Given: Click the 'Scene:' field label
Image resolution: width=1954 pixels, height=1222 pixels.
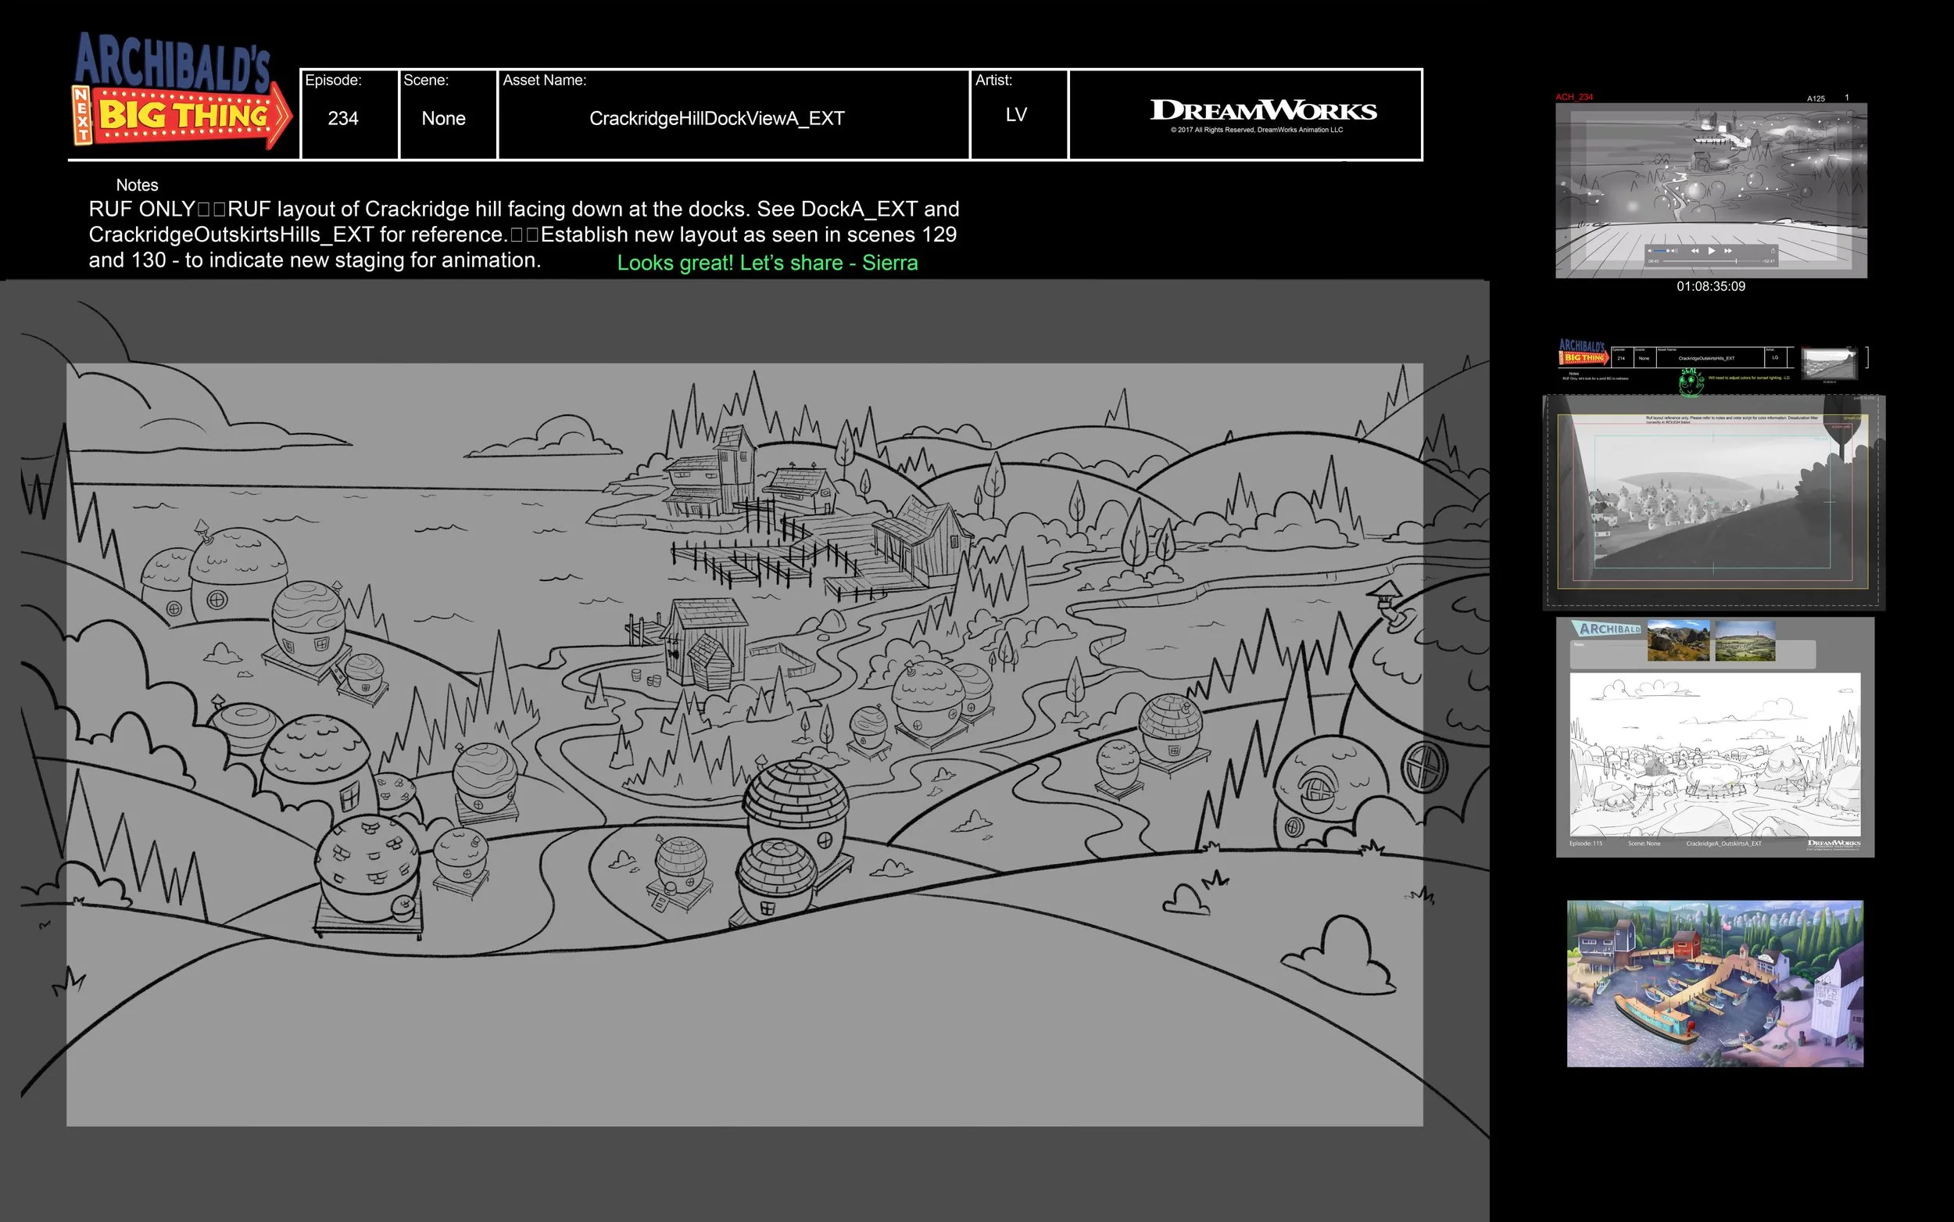Looking at the screenshot, I should (x=426, y=80).
